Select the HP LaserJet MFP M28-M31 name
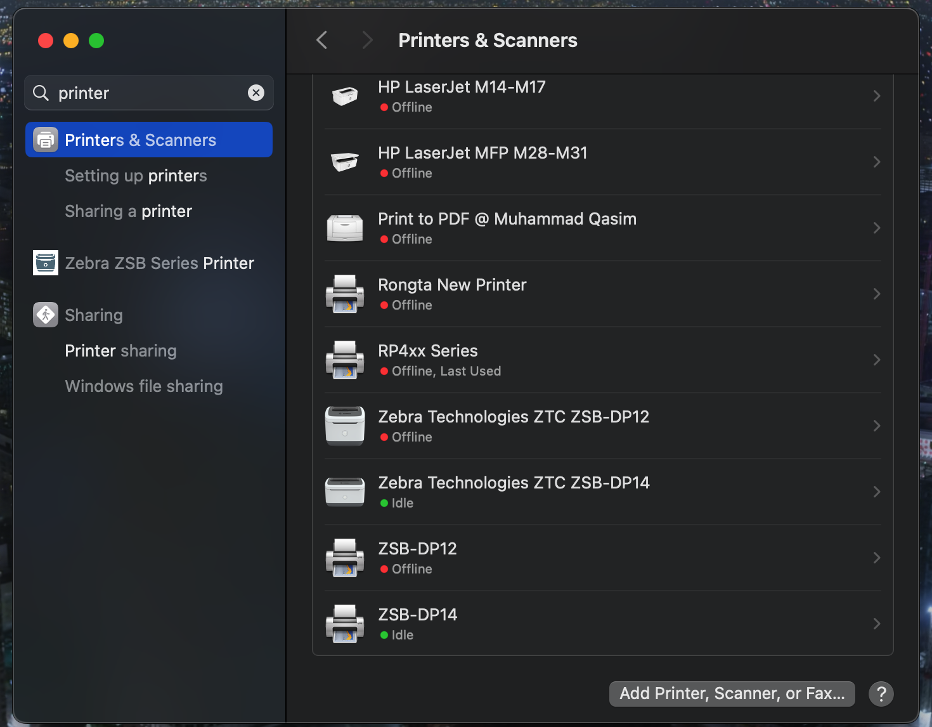This screenshot has height=727, width=932. (x=482, y=153)
